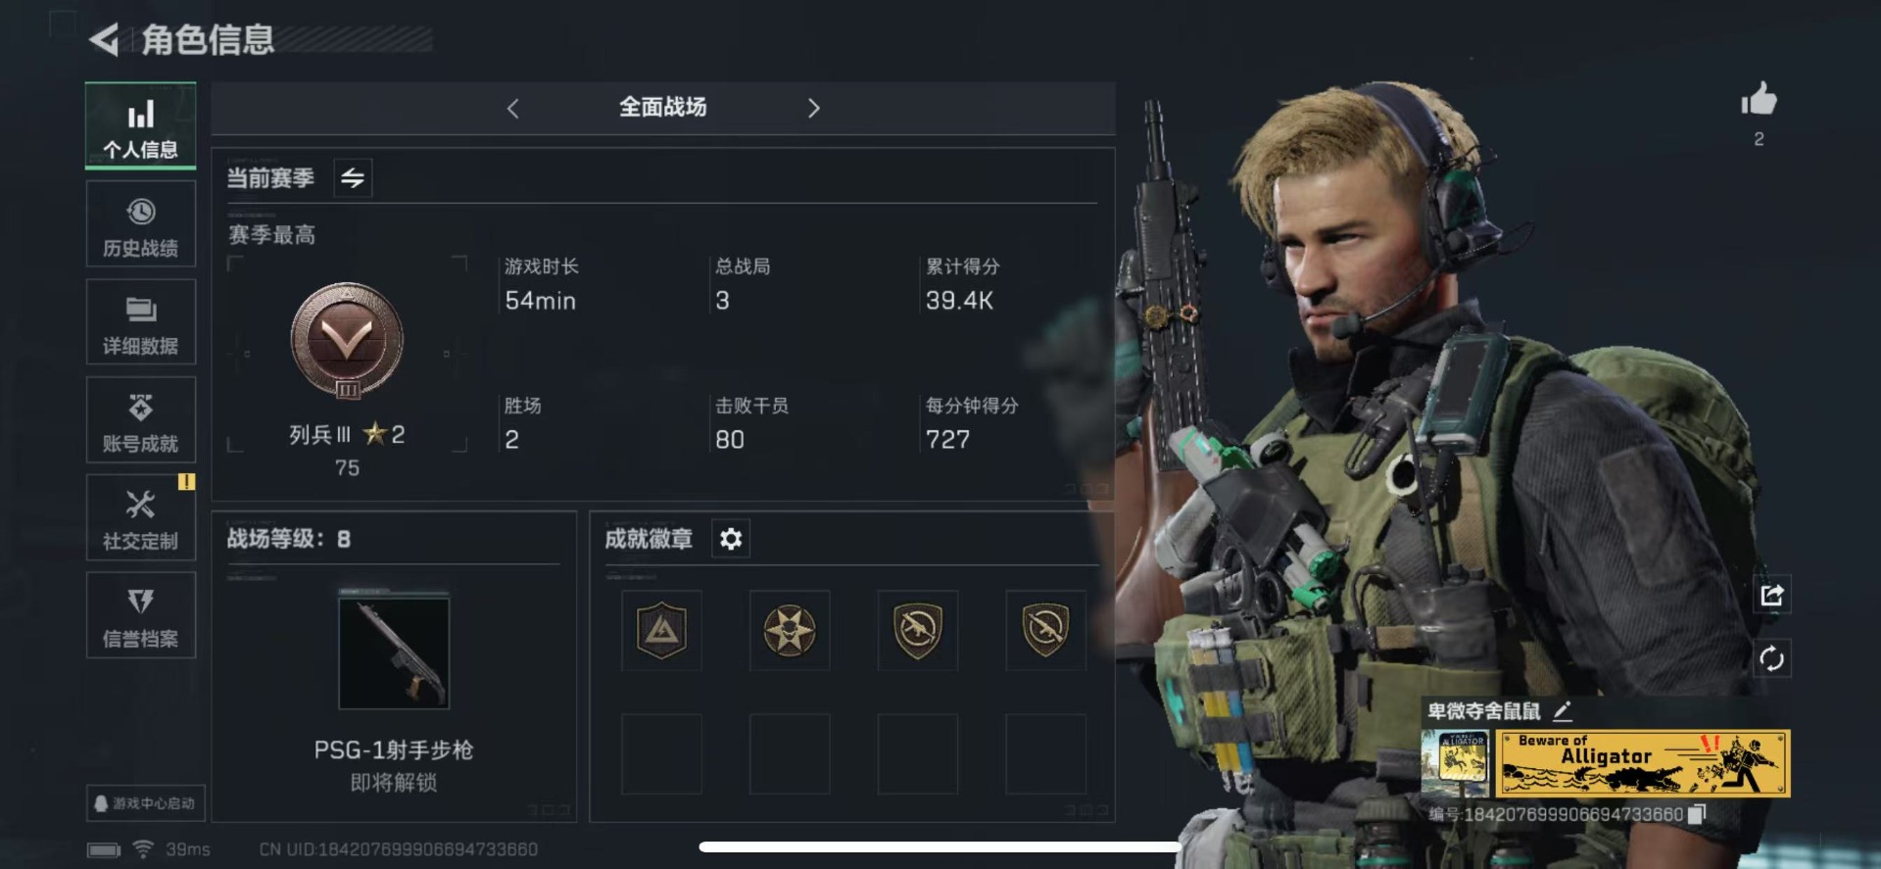
Task: Go back using the arrow beside 角色信息
Action: pyautogui.click(x=104, y=39)
